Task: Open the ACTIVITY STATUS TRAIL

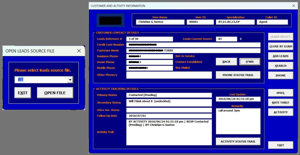Action: point(238,141)
